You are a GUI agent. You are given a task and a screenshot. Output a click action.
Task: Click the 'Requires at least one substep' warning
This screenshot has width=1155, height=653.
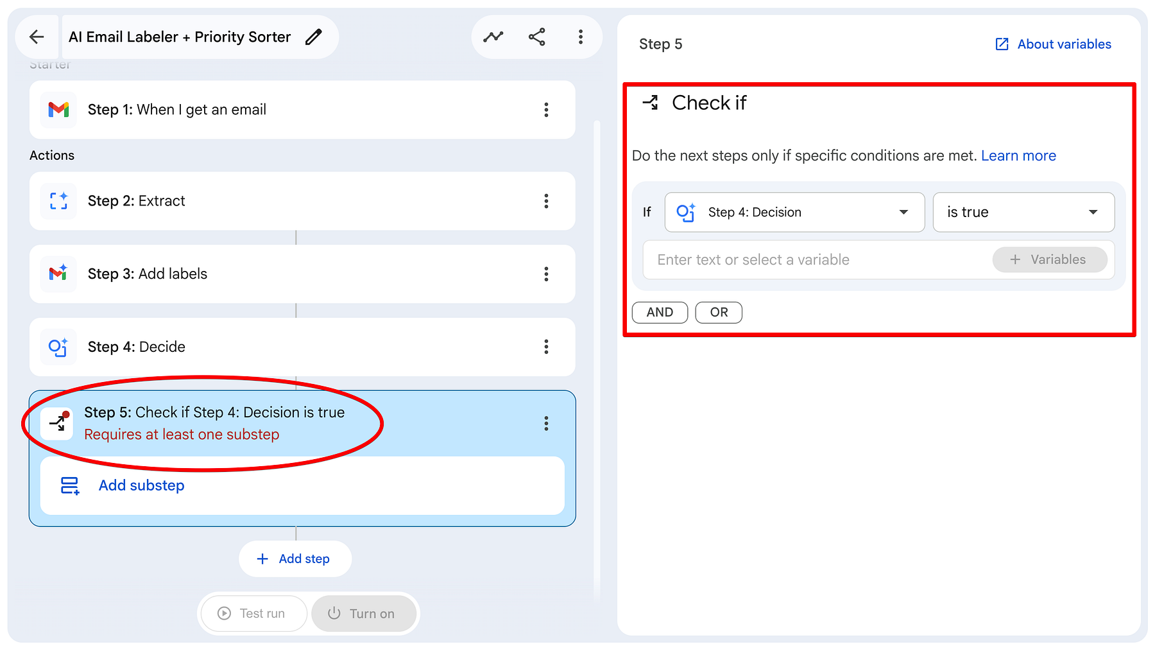[182, 435]
